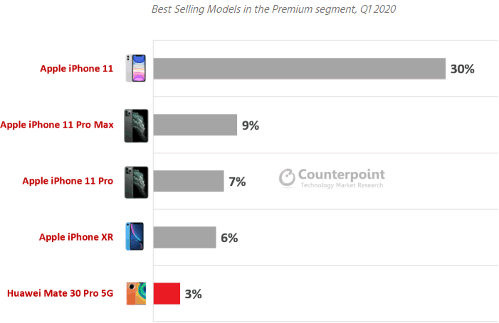Click the iPhone 11 phone image

click(136, 68)
